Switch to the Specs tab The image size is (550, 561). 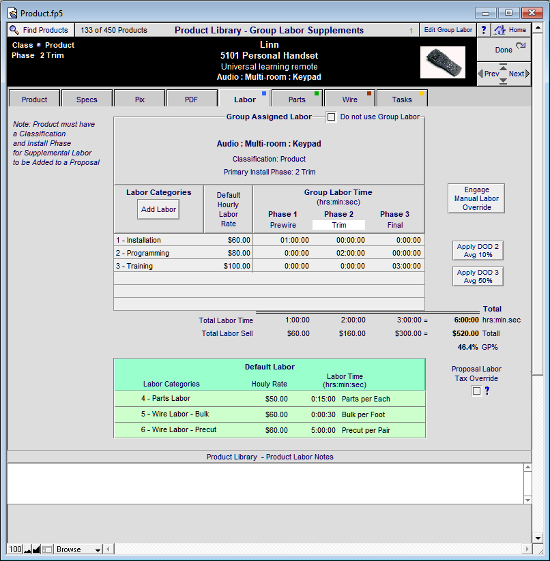click(x=87, y=99)
